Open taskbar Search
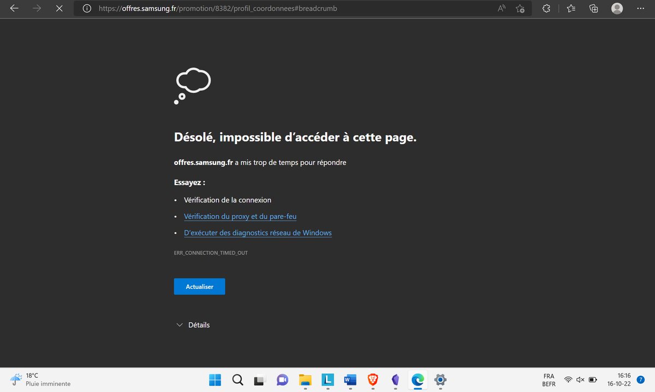Screen dimensions: 655x392 pyautogui.click(x=237, y=379)
